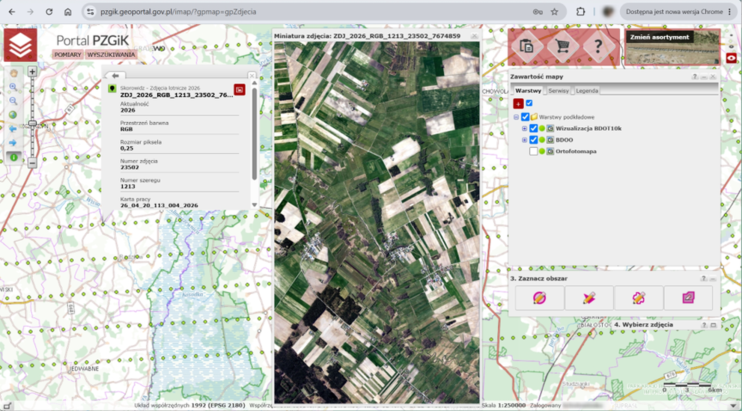This screenshot has width=742, height=411.
Task: Select the green info identify tool
Action: [x=14, y=157]
